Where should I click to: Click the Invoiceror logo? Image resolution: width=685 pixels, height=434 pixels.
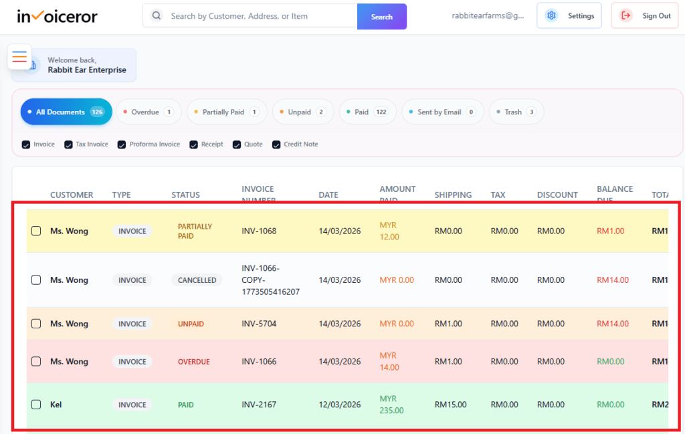point(57,15)
